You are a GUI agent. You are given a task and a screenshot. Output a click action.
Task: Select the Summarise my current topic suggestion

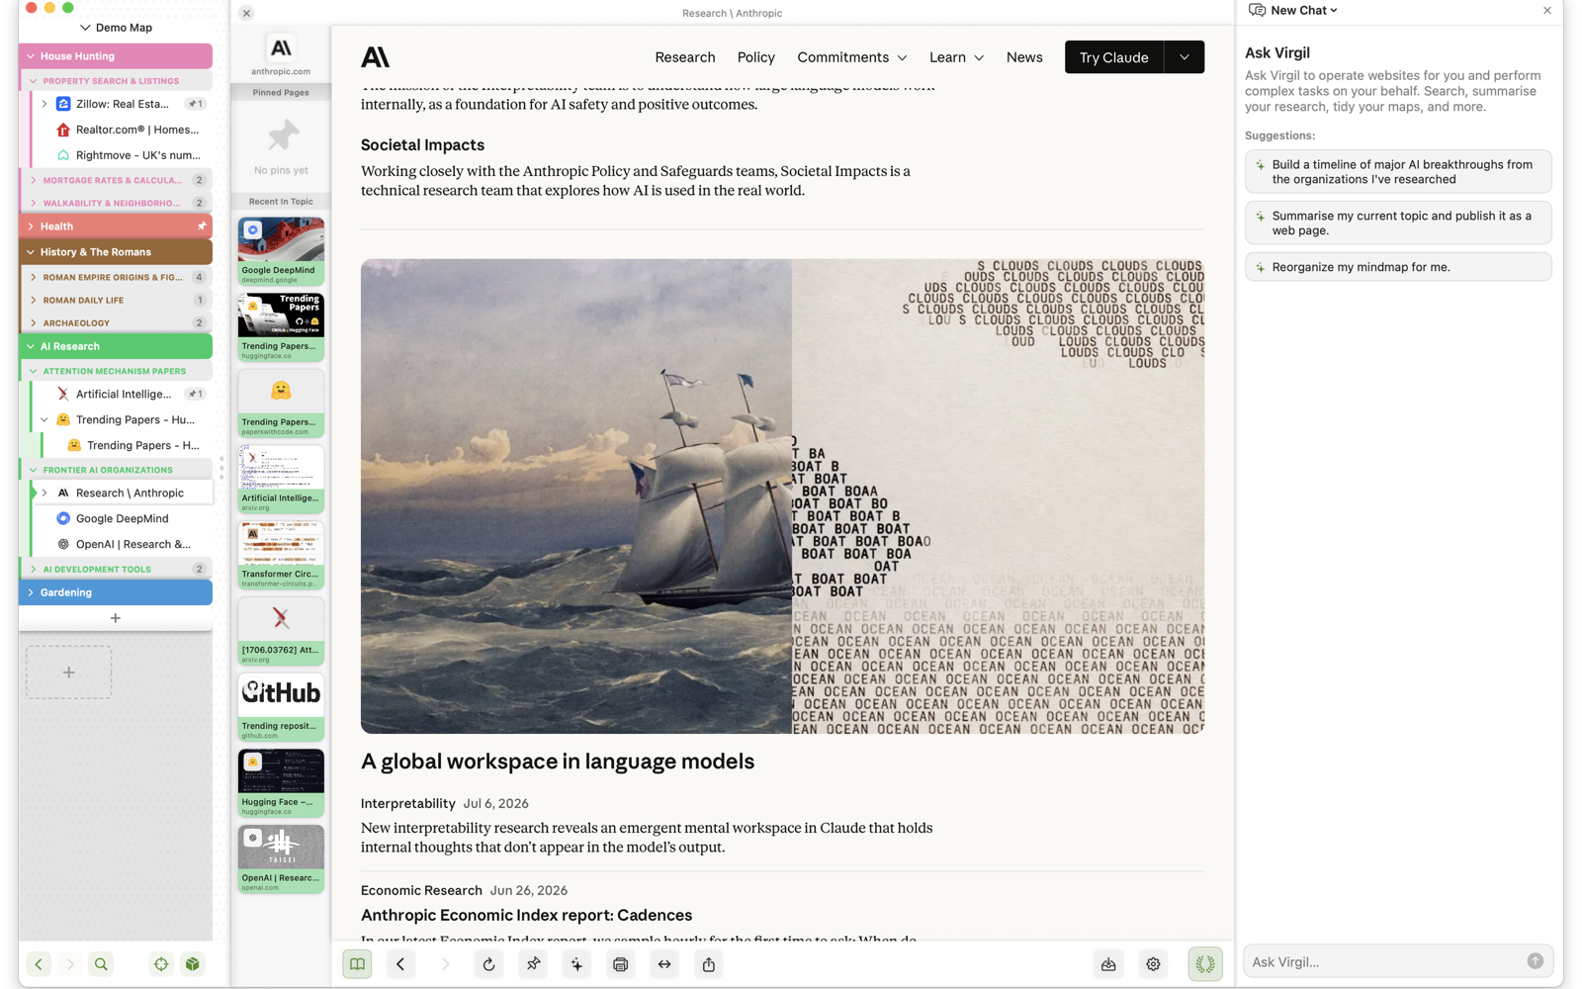(1398, 223)
